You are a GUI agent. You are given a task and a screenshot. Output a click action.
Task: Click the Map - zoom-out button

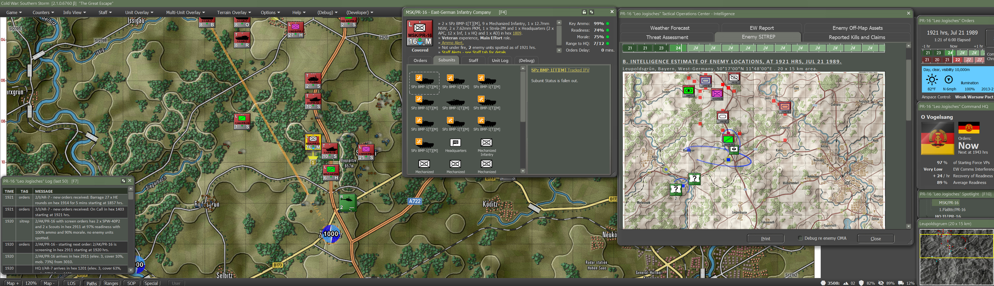pos(49,283)
